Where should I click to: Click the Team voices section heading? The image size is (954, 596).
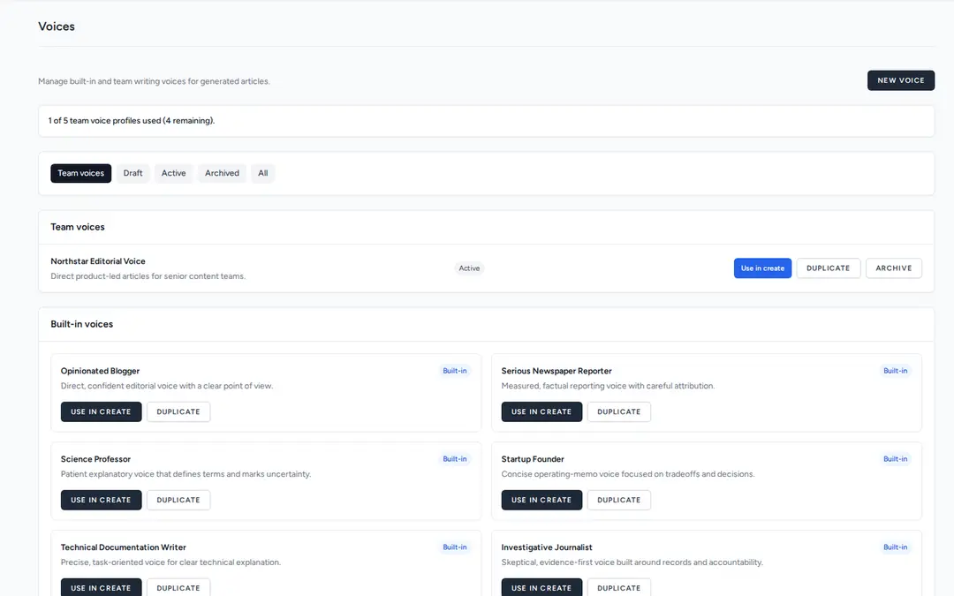pyautogui.click(x=77, y=227)
